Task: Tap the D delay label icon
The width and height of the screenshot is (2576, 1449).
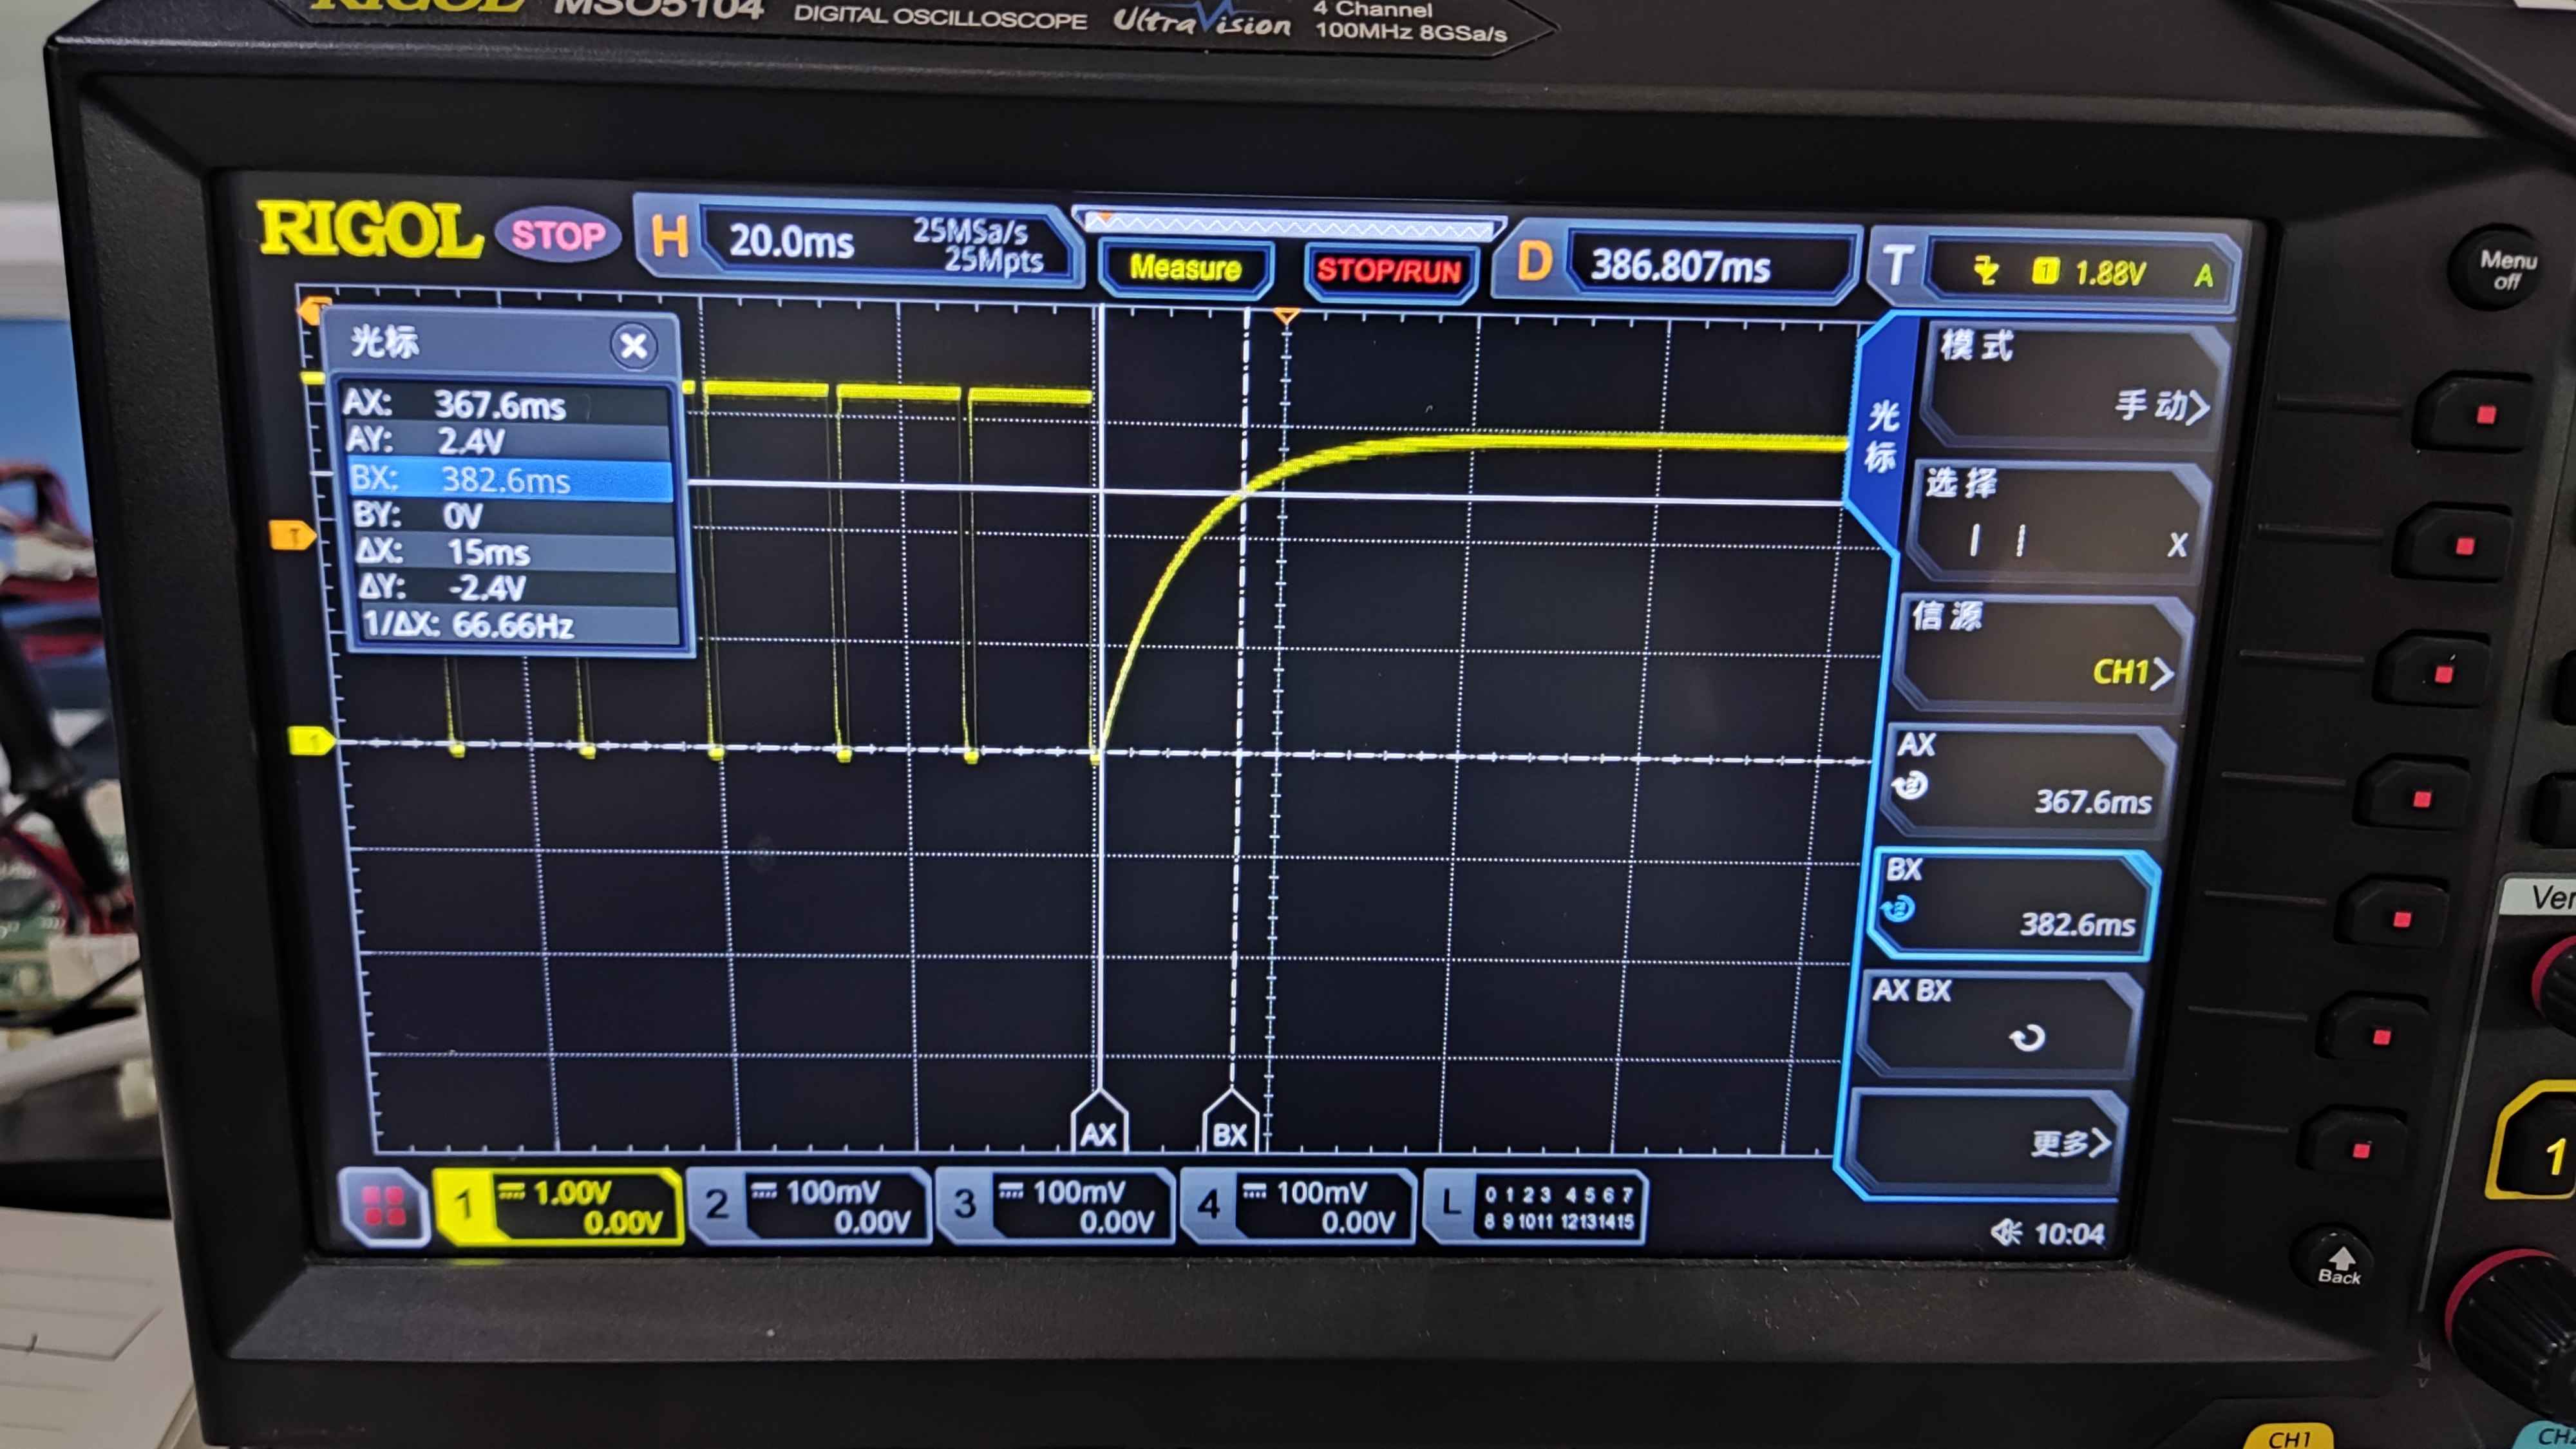Action: [1534, 263]
